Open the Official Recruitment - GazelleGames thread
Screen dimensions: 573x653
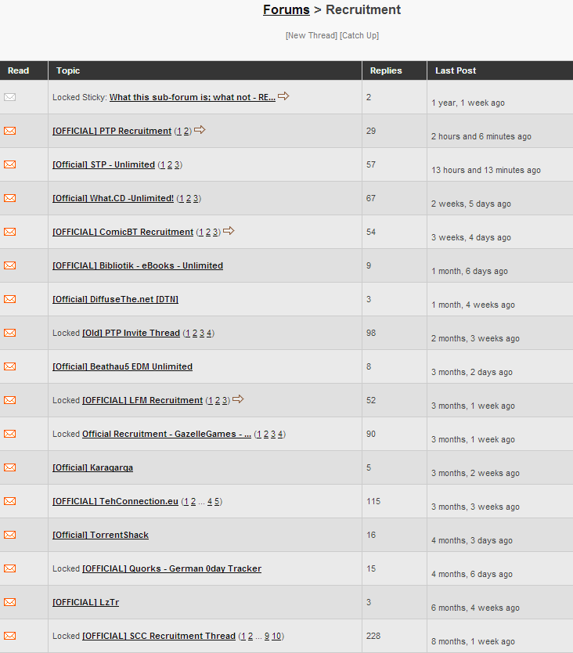[167, 434]
